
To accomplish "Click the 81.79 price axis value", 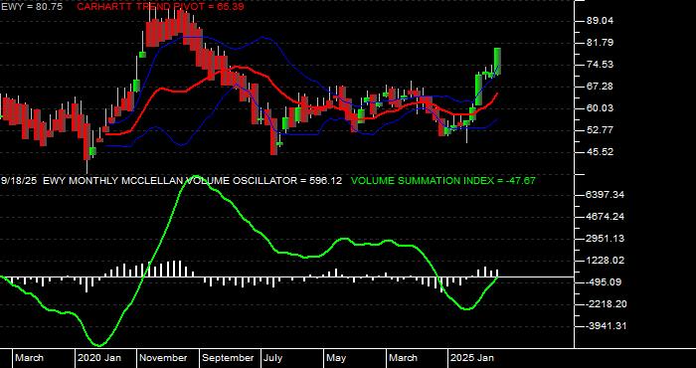I will tap(600, 43).
